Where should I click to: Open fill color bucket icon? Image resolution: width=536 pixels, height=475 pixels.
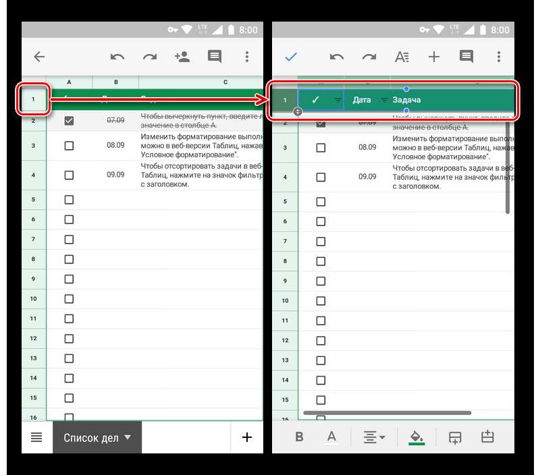pos(417,437)
